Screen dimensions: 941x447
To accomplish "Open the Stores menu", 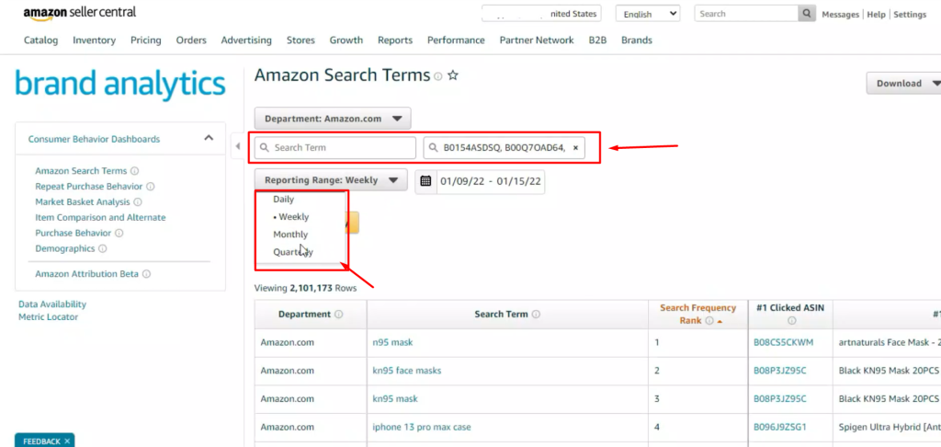I will point(300,40).
